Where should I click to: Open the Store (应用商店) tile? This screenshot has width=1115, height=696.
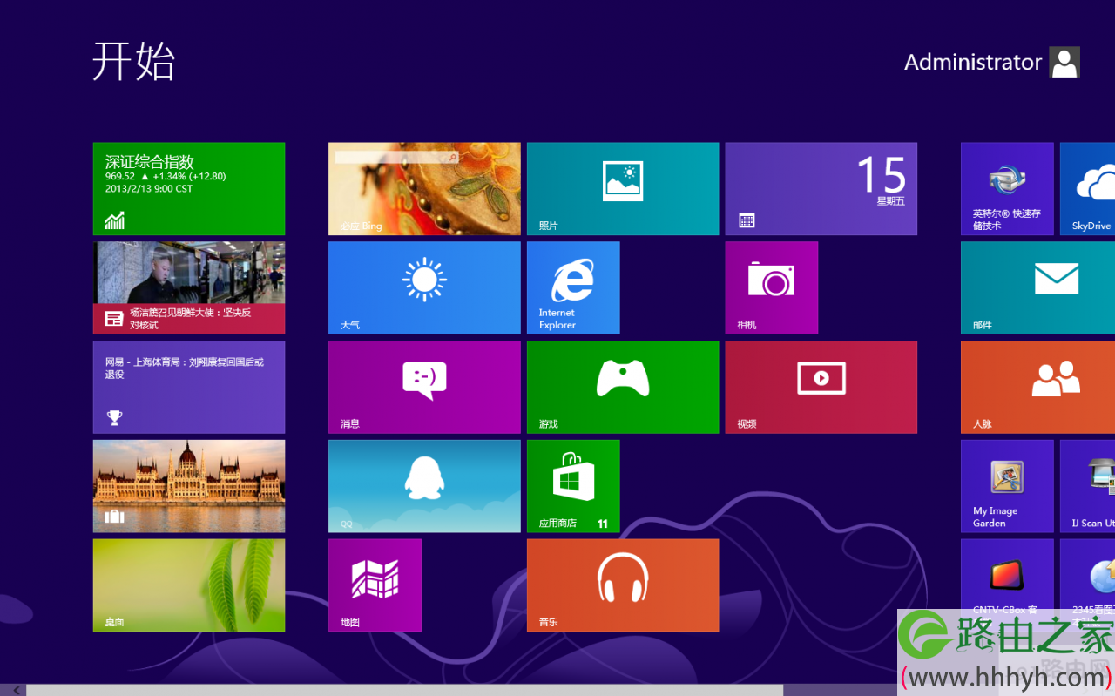click(573, 485)
